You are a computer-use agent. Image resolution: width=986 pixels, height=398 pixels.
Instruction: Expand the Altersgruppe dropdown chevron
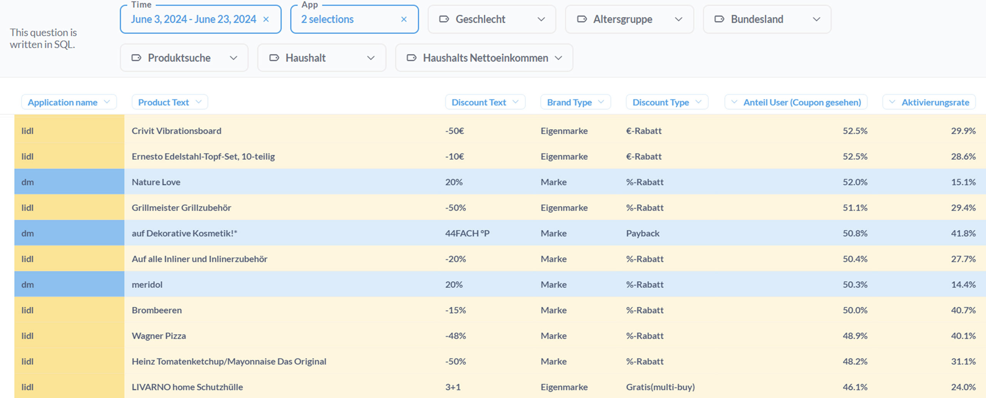click(679, 19)
